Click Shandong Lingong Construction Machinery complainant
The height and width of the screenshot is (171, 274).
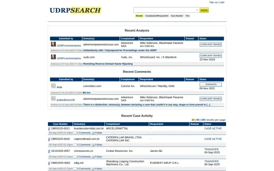pyautogui.click(x=125, y=163)
